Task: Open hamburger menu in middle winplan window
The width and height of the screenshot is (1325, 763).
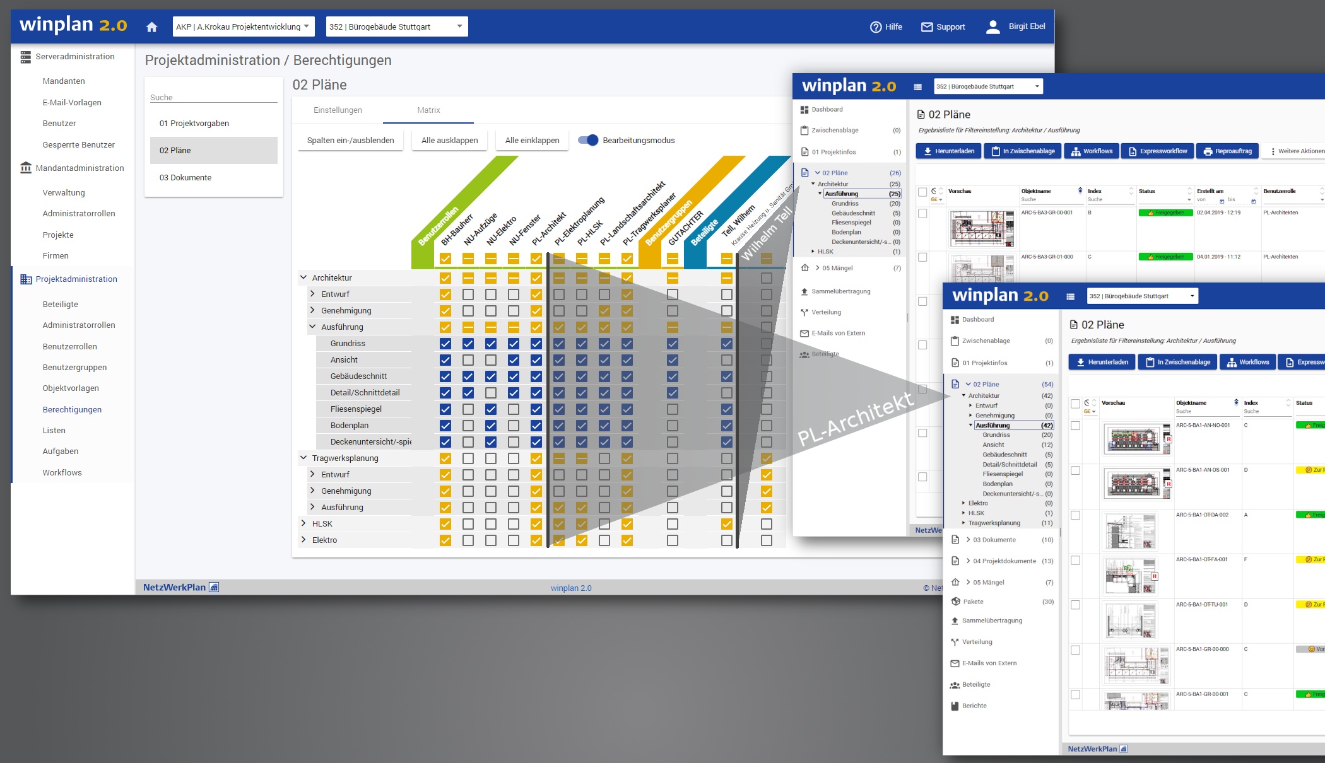Action: coord(917,87)
